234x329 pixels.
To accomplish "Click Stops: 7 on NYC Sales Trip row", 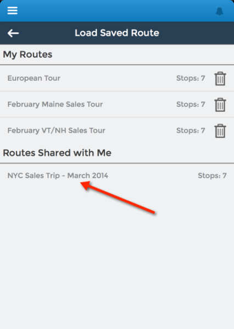I will click(x=212, y=175).
